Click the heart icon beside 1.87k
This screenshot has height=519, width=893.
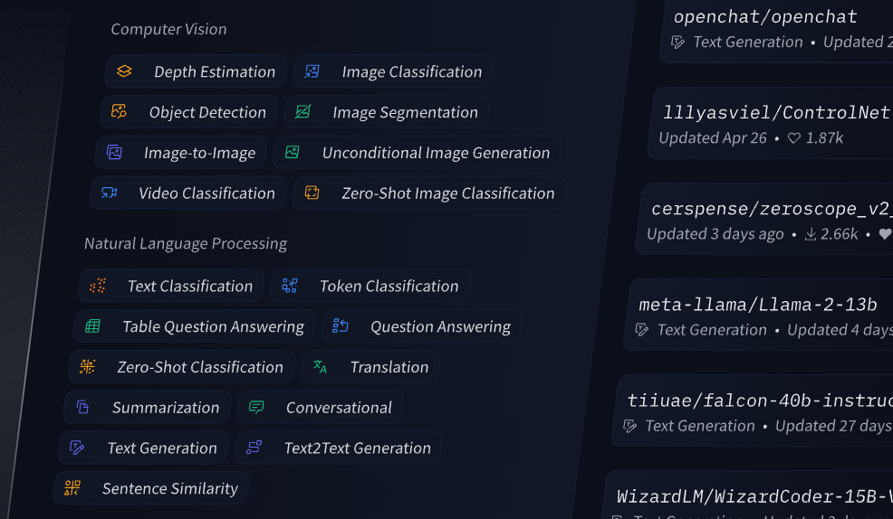[794, 137]
